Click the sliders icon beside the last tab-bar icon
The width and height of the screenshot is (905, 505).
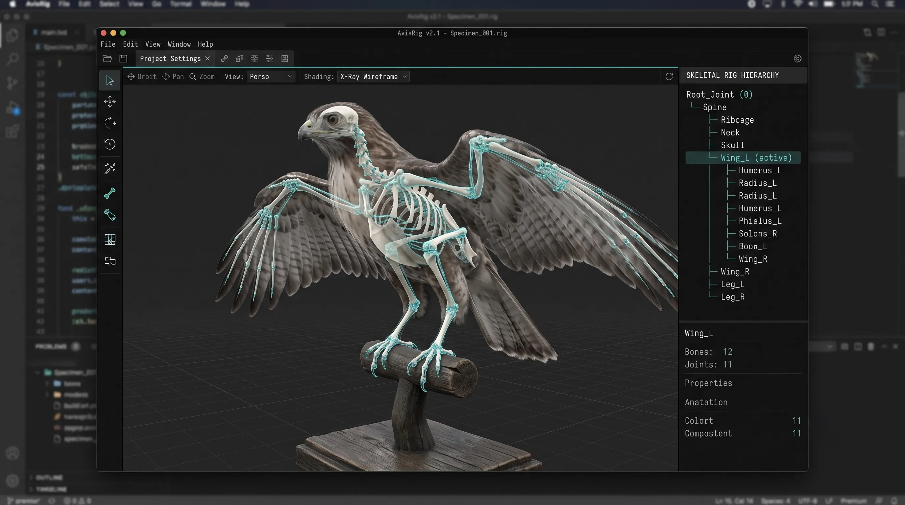coord(269,58)
